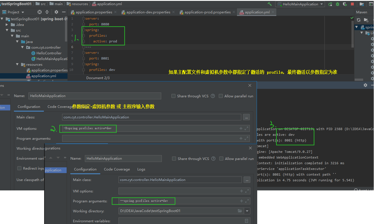Select the Configuration tab in the upper dialog
Image resolution: width=374 pixels, height=224 pixels.
29,106
